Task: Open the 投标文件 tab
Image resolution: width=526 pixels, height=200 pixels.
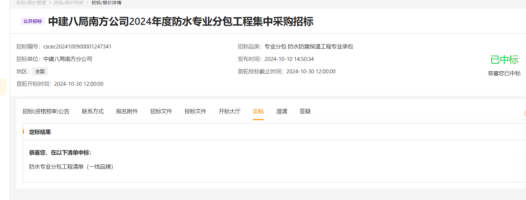Action: 196,111
